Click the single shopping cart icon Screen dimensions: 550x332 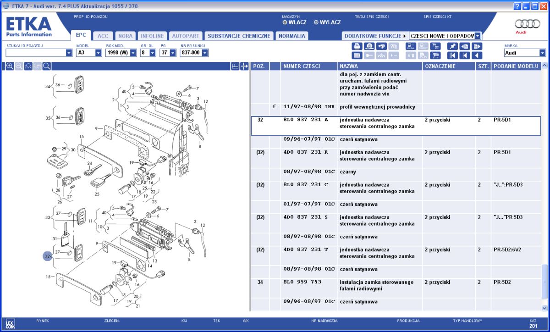pos(435,55)
